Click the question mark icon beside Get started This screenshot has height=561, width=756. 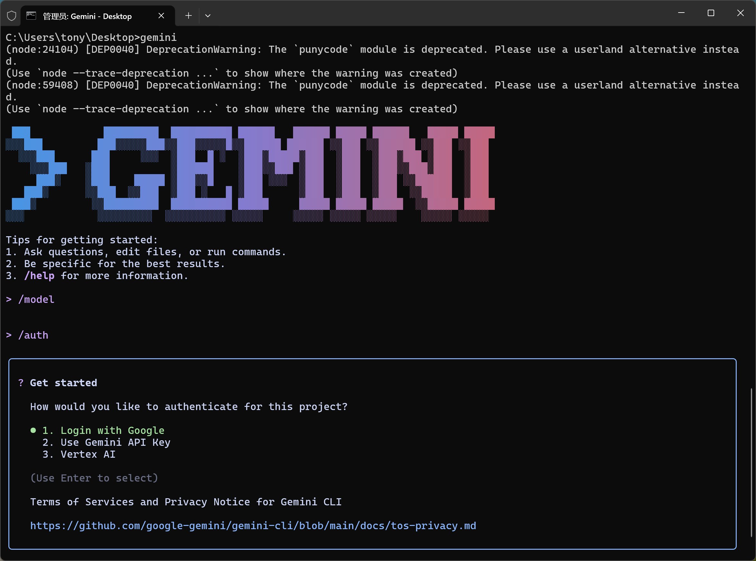pyautogui.click(x=21, y=383)
